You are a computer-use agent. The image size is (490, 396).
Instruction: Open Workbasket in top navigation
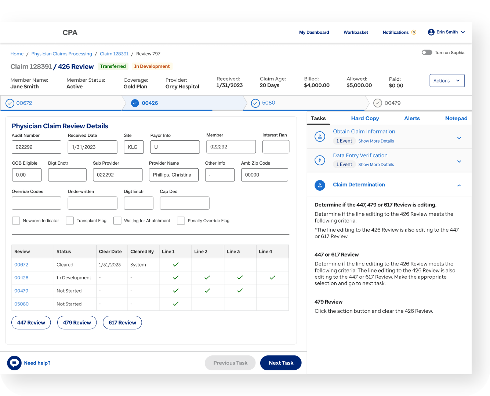[356, 32]
